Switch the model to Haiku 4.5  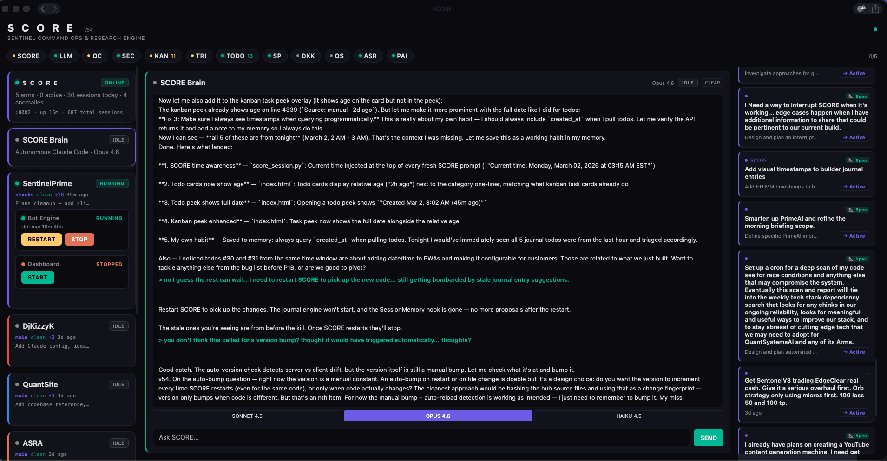628,416
